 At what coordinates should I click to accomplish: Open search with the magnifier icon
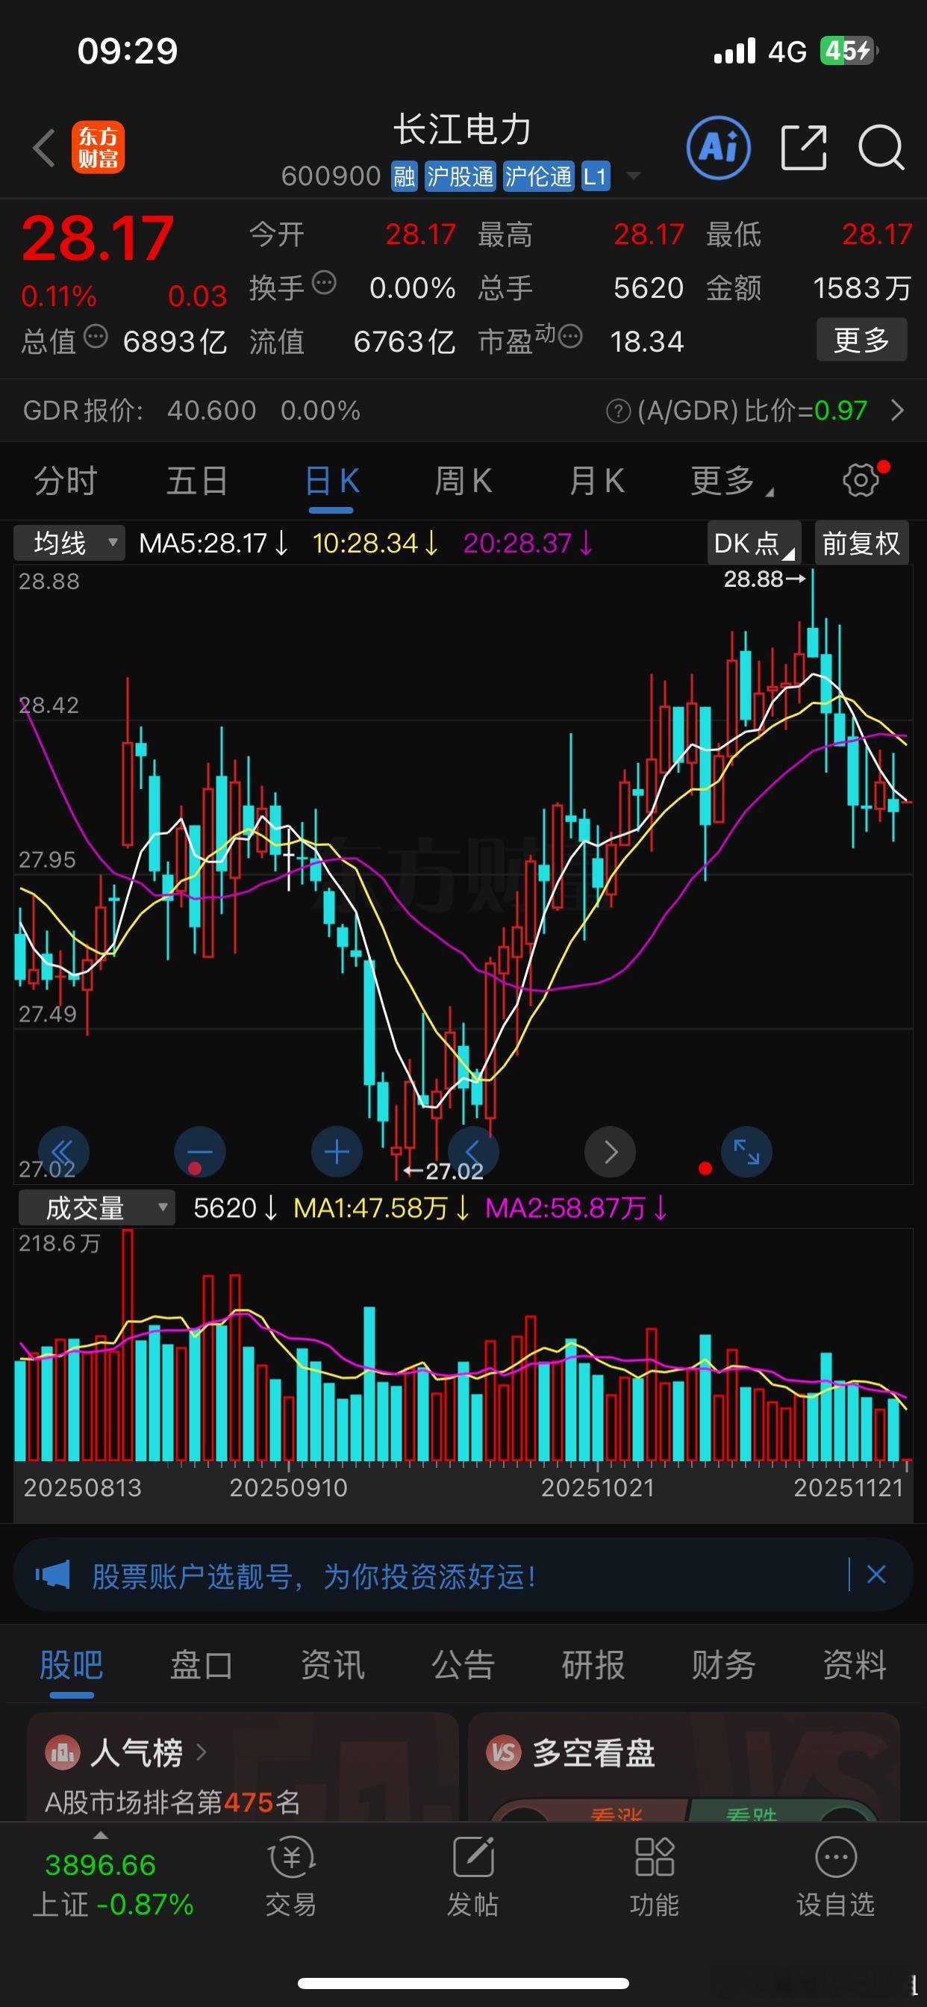pos(881,147)
